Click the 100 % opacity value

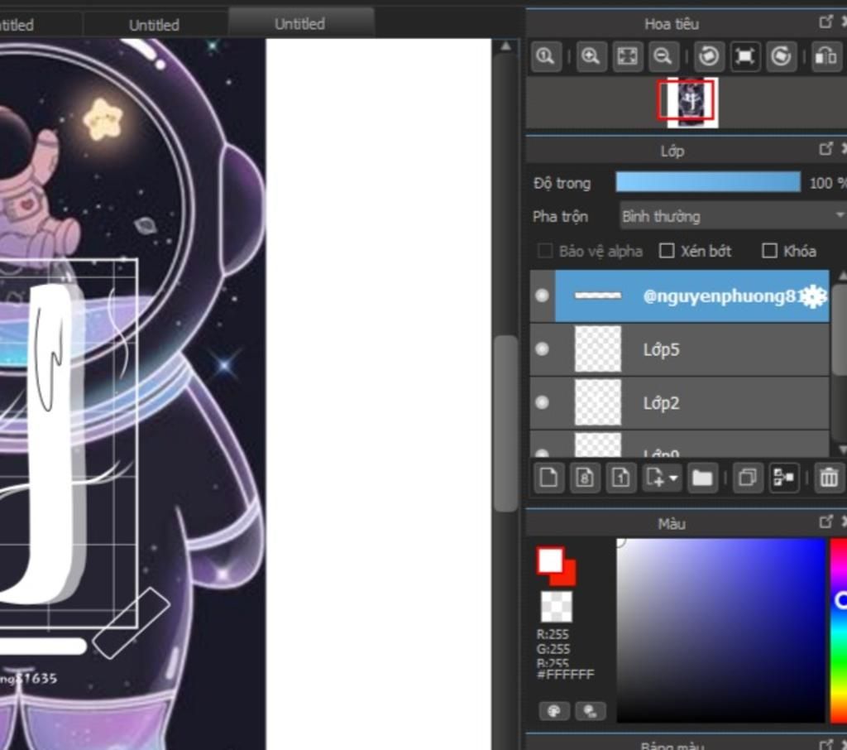click(x=827, y=183)
